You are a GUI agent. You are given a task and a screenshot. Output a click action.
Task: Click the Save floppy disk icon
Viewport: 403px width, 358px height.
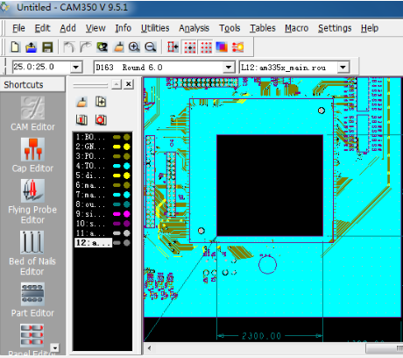tap(47, 47)
